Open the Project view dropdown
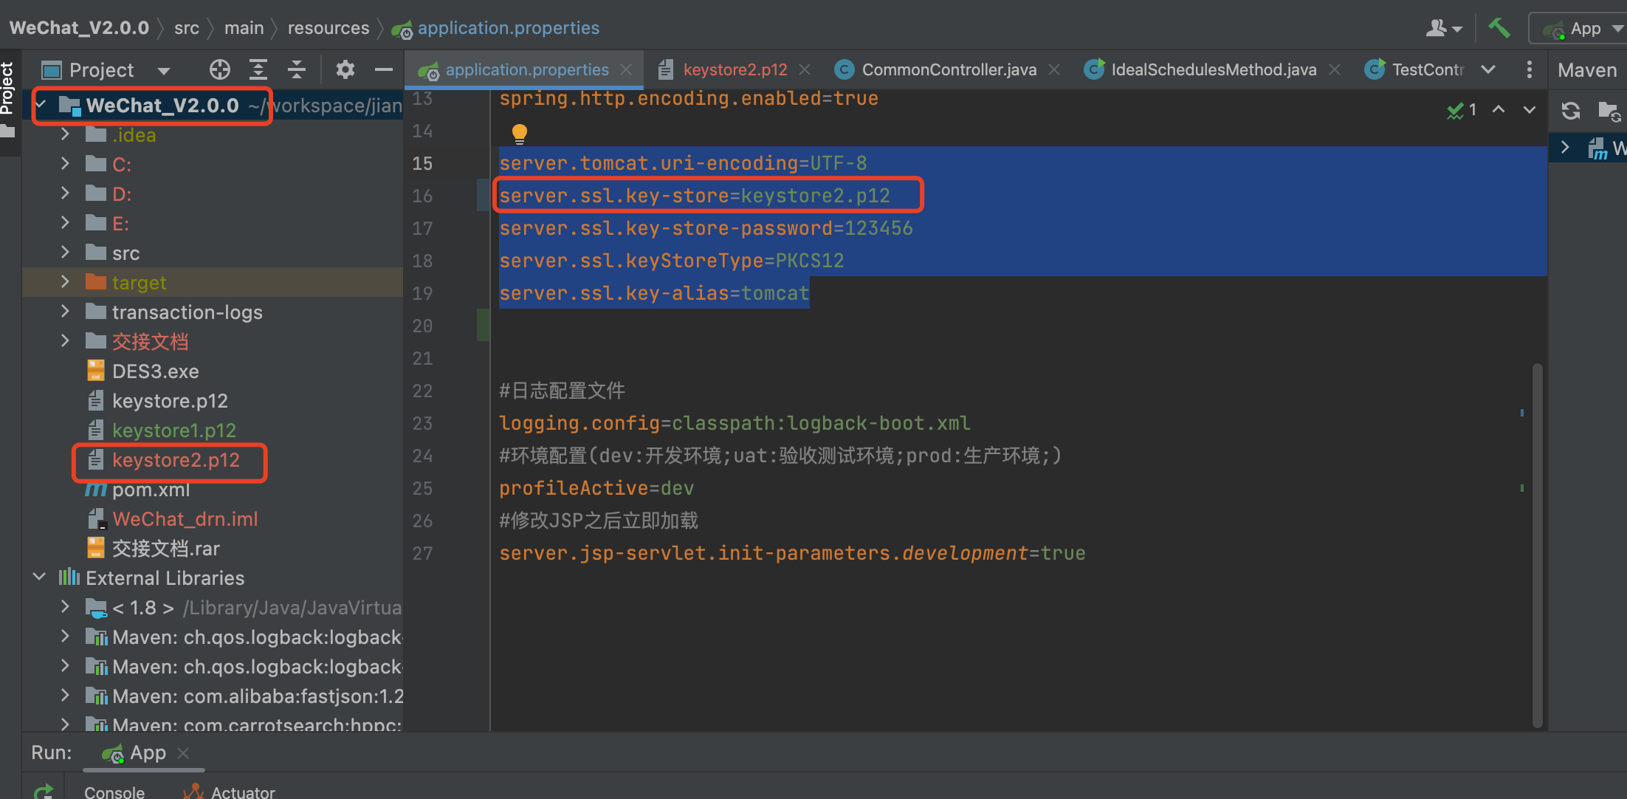 coord(163,70)
